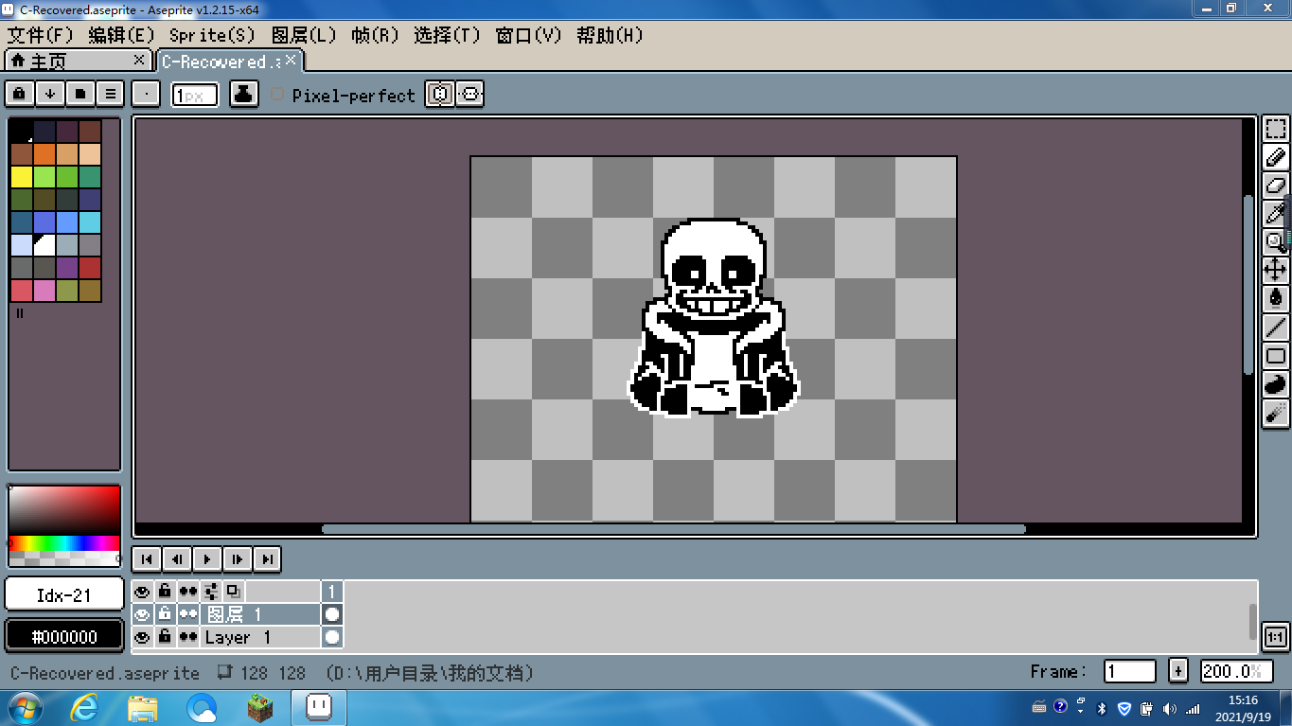Viewport: 1292px width, 726px height.
Task: Open the palette presets folder button
Action: click(80, 94)
